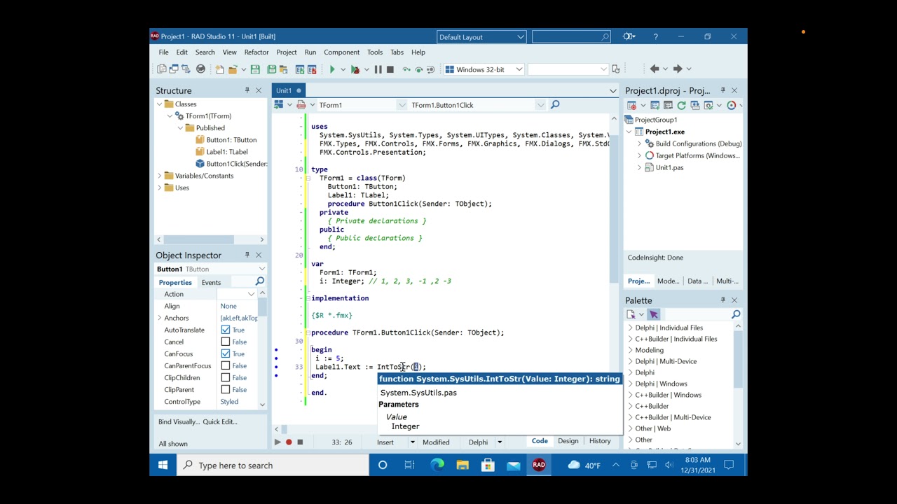Click the Open folder icon in toolbar
This screenshot has height=504, width=897.
[x=233, y=69]
